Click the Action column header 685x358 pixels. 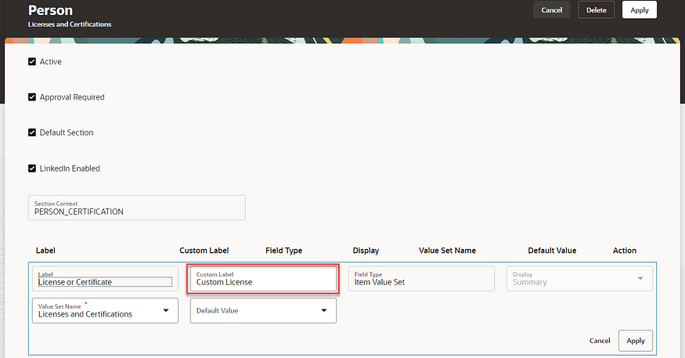pyautogui.click(x=624, y=251)
